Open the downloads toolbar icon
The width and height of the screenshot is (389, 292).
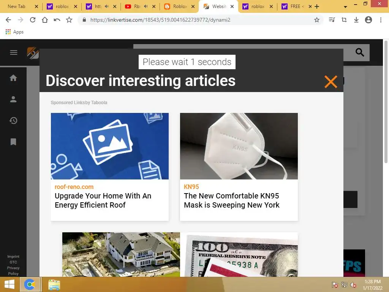tap(356, 20)
